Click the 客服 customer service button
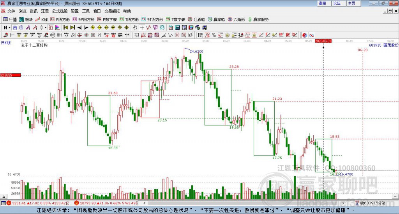Viewport: 399px width, 214px height. coord(324,3)
